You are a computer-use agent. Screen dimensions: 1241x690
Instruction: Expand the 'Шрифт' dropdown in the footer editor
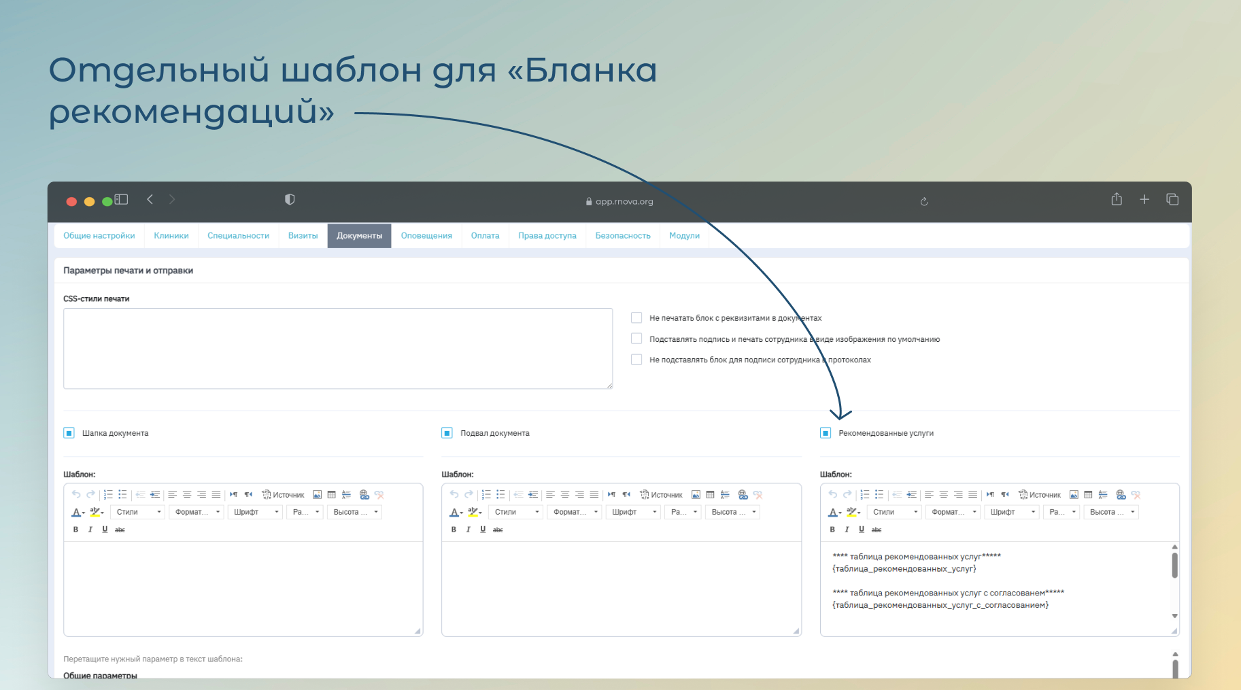point(634,512)
